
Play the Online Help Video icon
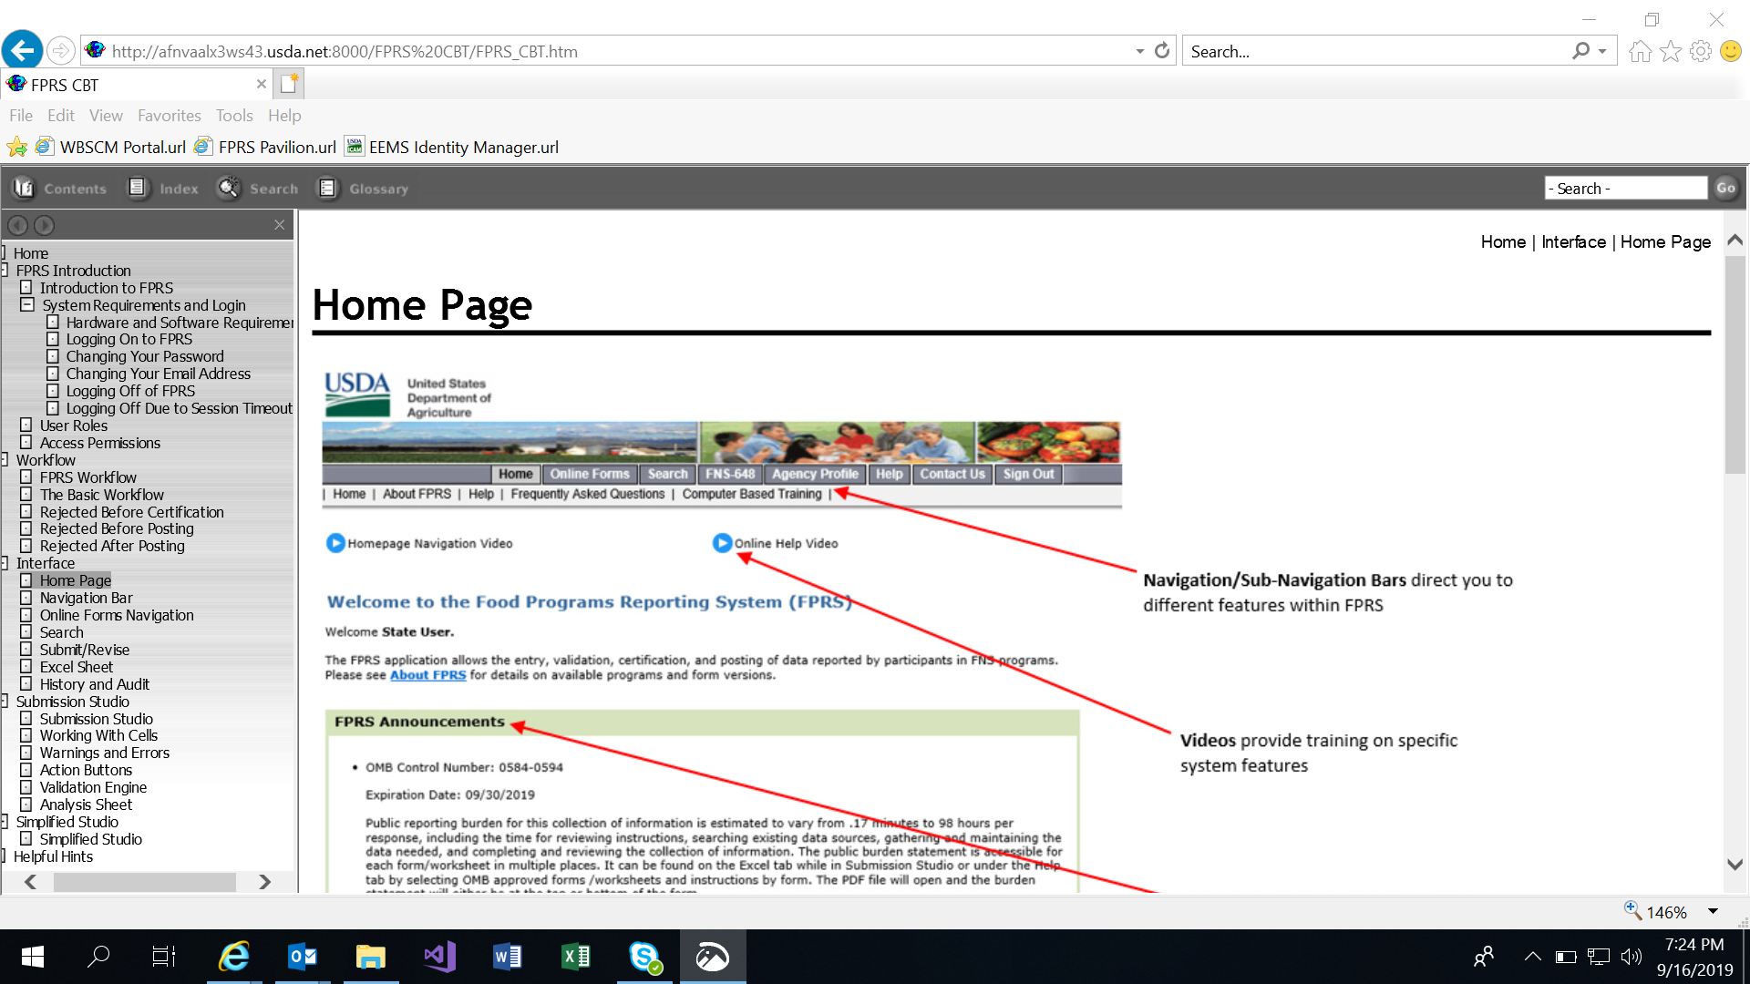[722, 543]
